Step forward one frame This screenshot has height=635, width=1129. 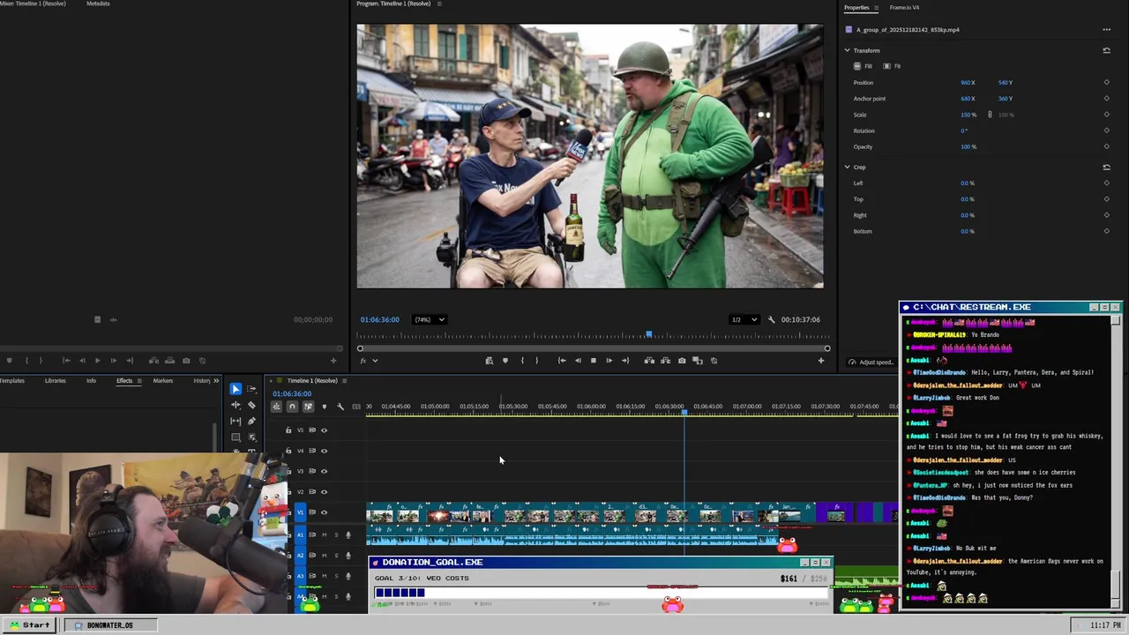(609, 361)
